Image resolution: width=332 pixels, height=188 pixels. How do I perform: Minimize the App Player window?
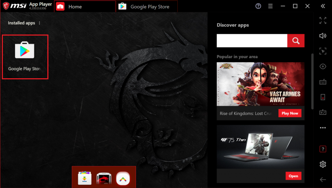(x=283, y=6)
